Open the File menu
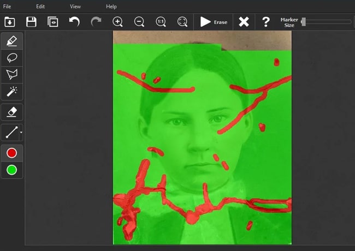Image resolution: width=355 pixels, height=251 pixels. tap(7, 7)
